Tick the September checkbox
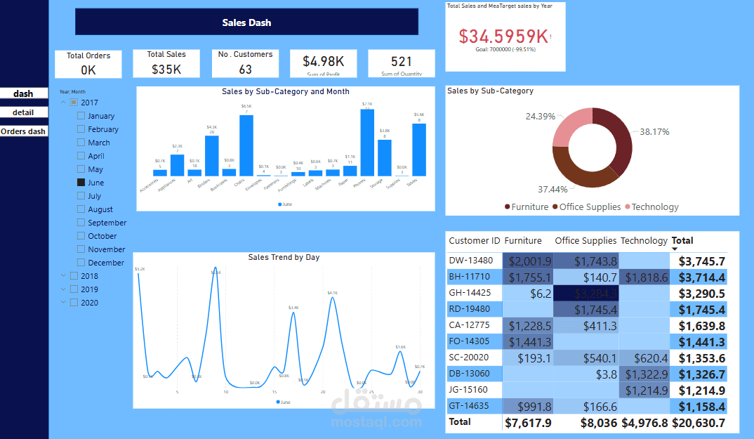 click(81, 223)
